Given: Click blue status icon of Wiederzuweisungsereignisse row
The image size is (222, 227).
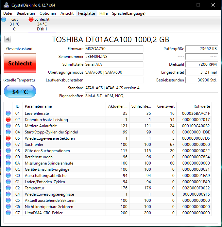Looking at the screenshot, I should coord(8,194).
